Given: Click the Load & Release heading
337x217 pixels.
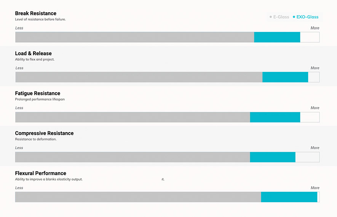Looking at the screenshot, I should pyautogui.click(x=34, y=54).
